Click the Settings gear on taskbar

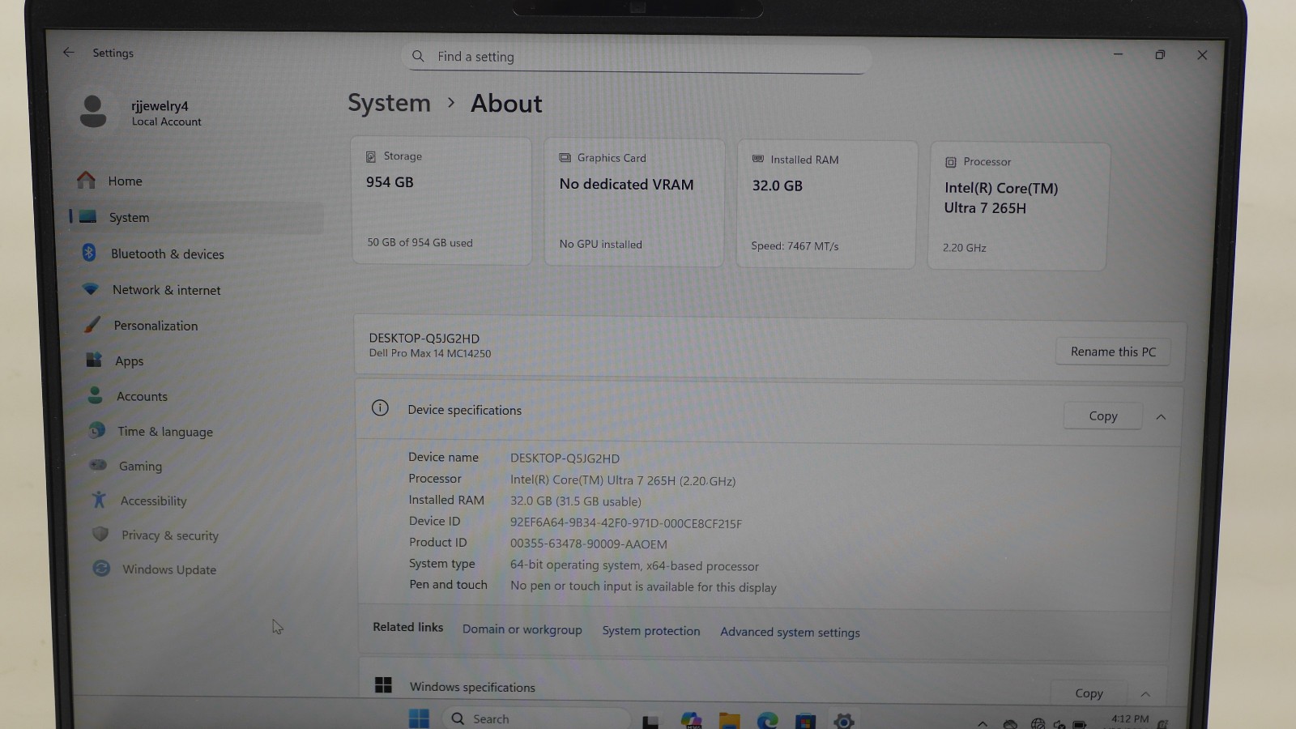pyautogui.click(x=844, y=721)
